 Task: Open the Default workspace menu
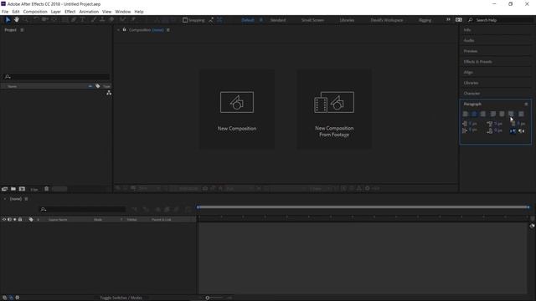(261, 20)
